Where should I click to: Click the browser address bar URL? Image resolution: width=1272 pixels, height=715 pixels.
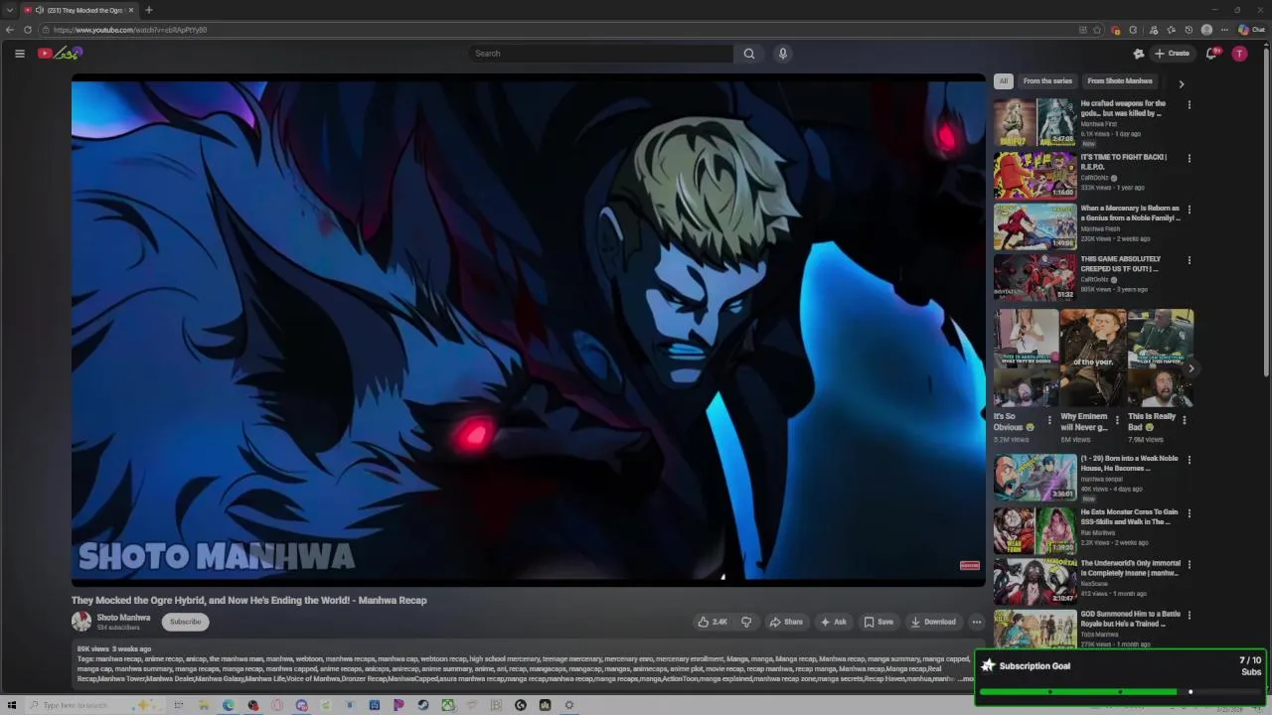pyautogui.click(x=130, y=30)
